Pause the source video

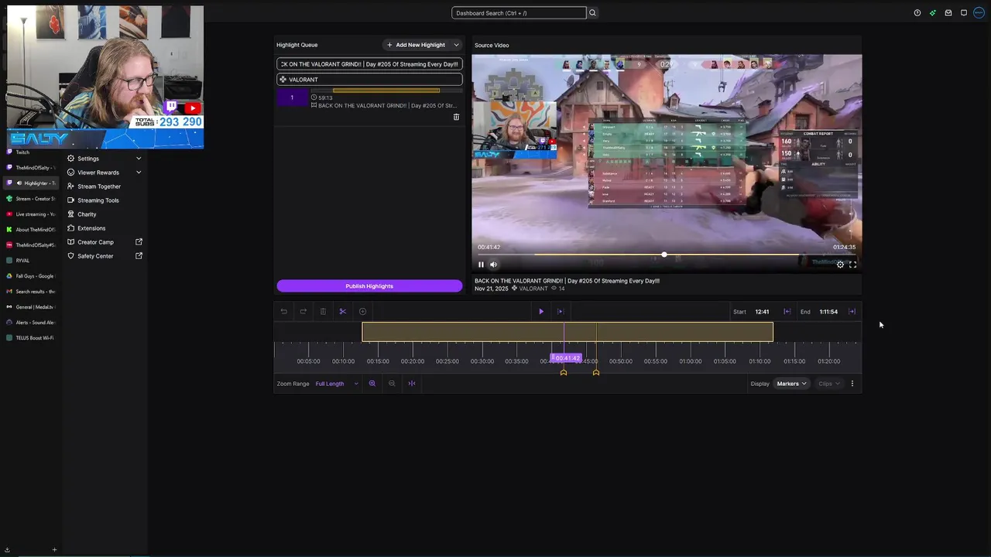(x=481, y=265)
